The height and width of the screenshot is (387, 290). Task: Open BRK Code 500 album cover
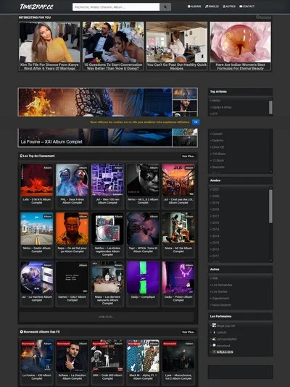point(107,356)
